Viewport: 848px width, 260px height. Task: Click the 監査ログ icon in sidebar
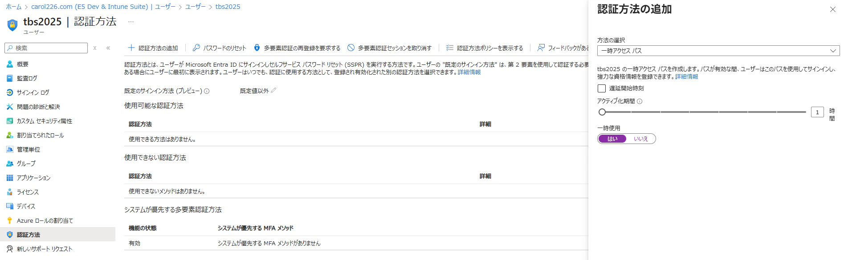pos(10,78)
